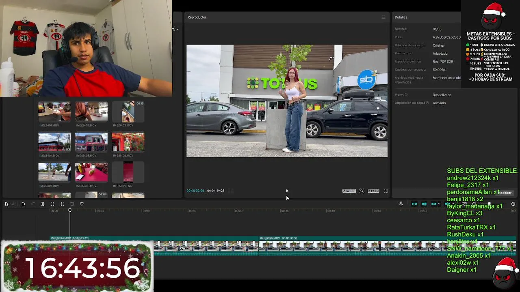Click the current timecode 00:00:02:06
The image size is (520, 292).
coord(195,191)
